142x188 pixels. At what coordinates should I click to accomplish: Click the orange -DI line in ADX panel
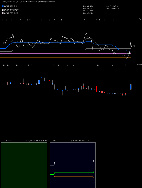point(74,177)
